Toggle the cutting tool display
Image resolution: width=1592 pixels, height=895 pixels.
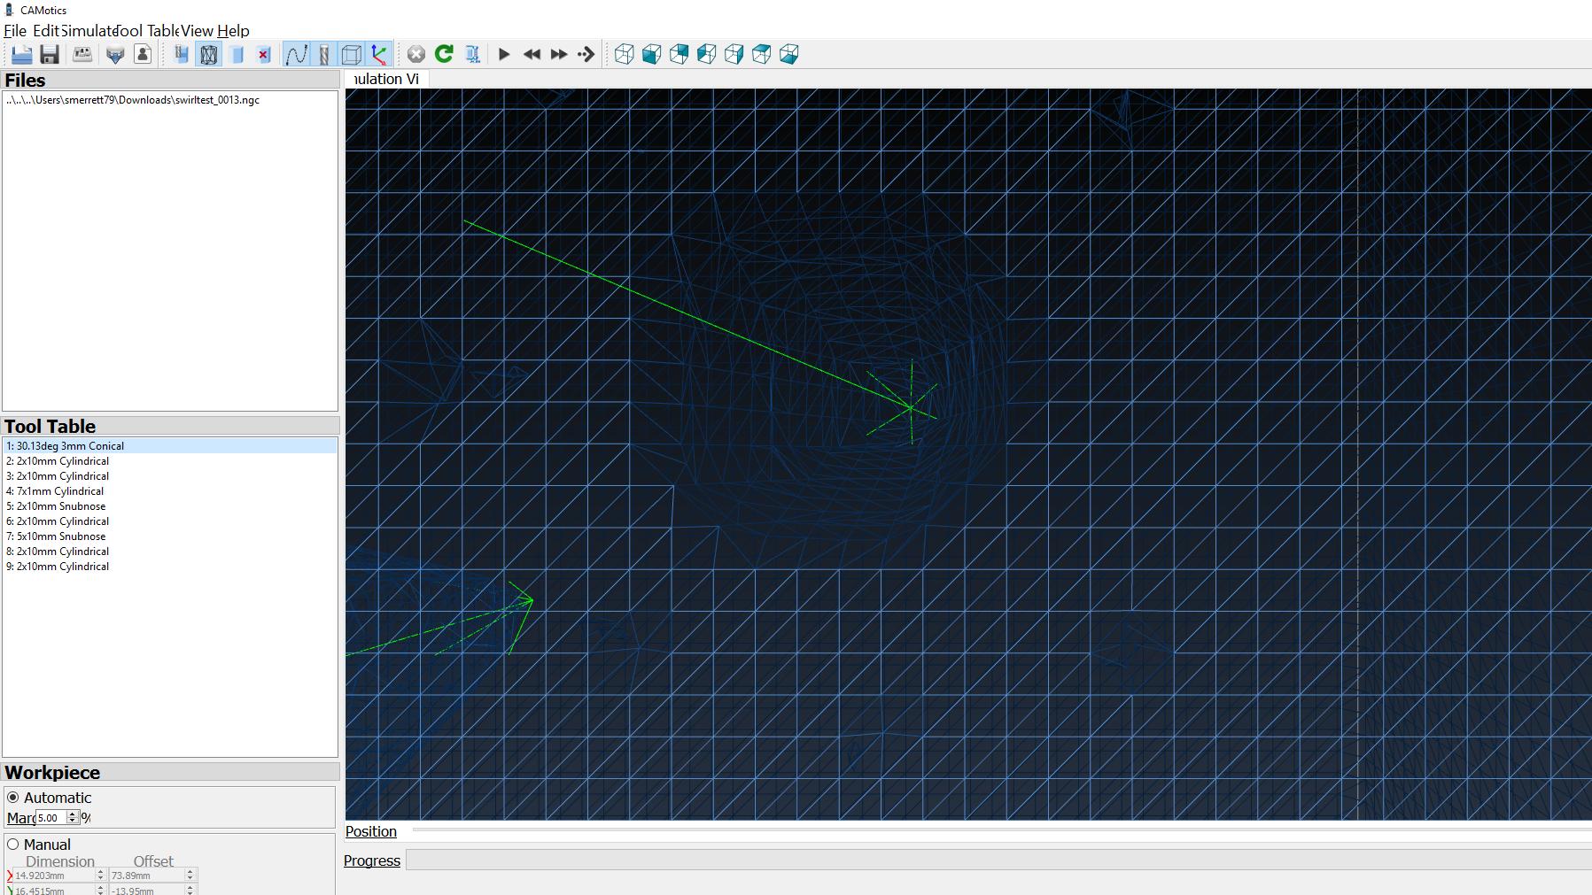coord(324,55)
